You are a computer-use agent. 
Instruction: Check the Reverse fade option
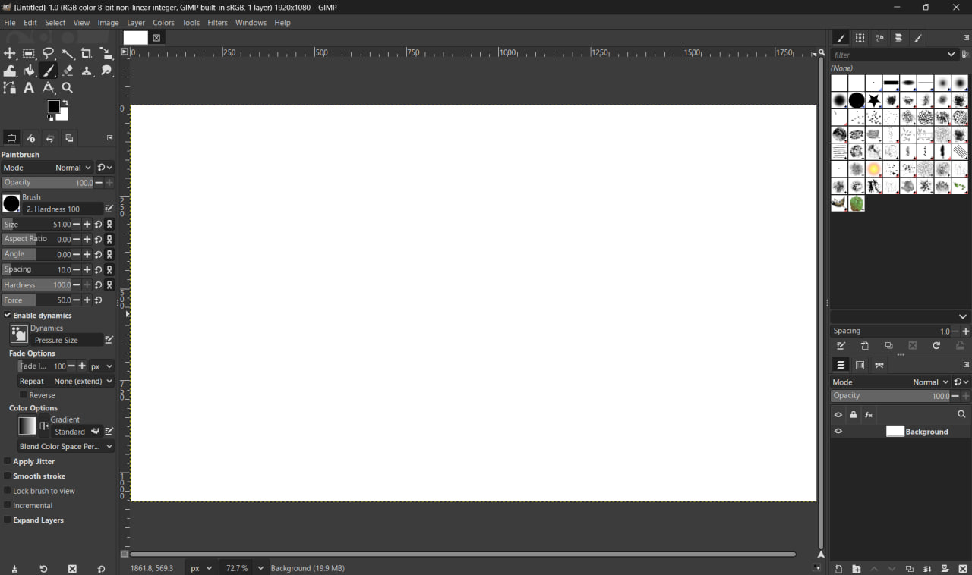pyautogui.click(x=24, y=395)
